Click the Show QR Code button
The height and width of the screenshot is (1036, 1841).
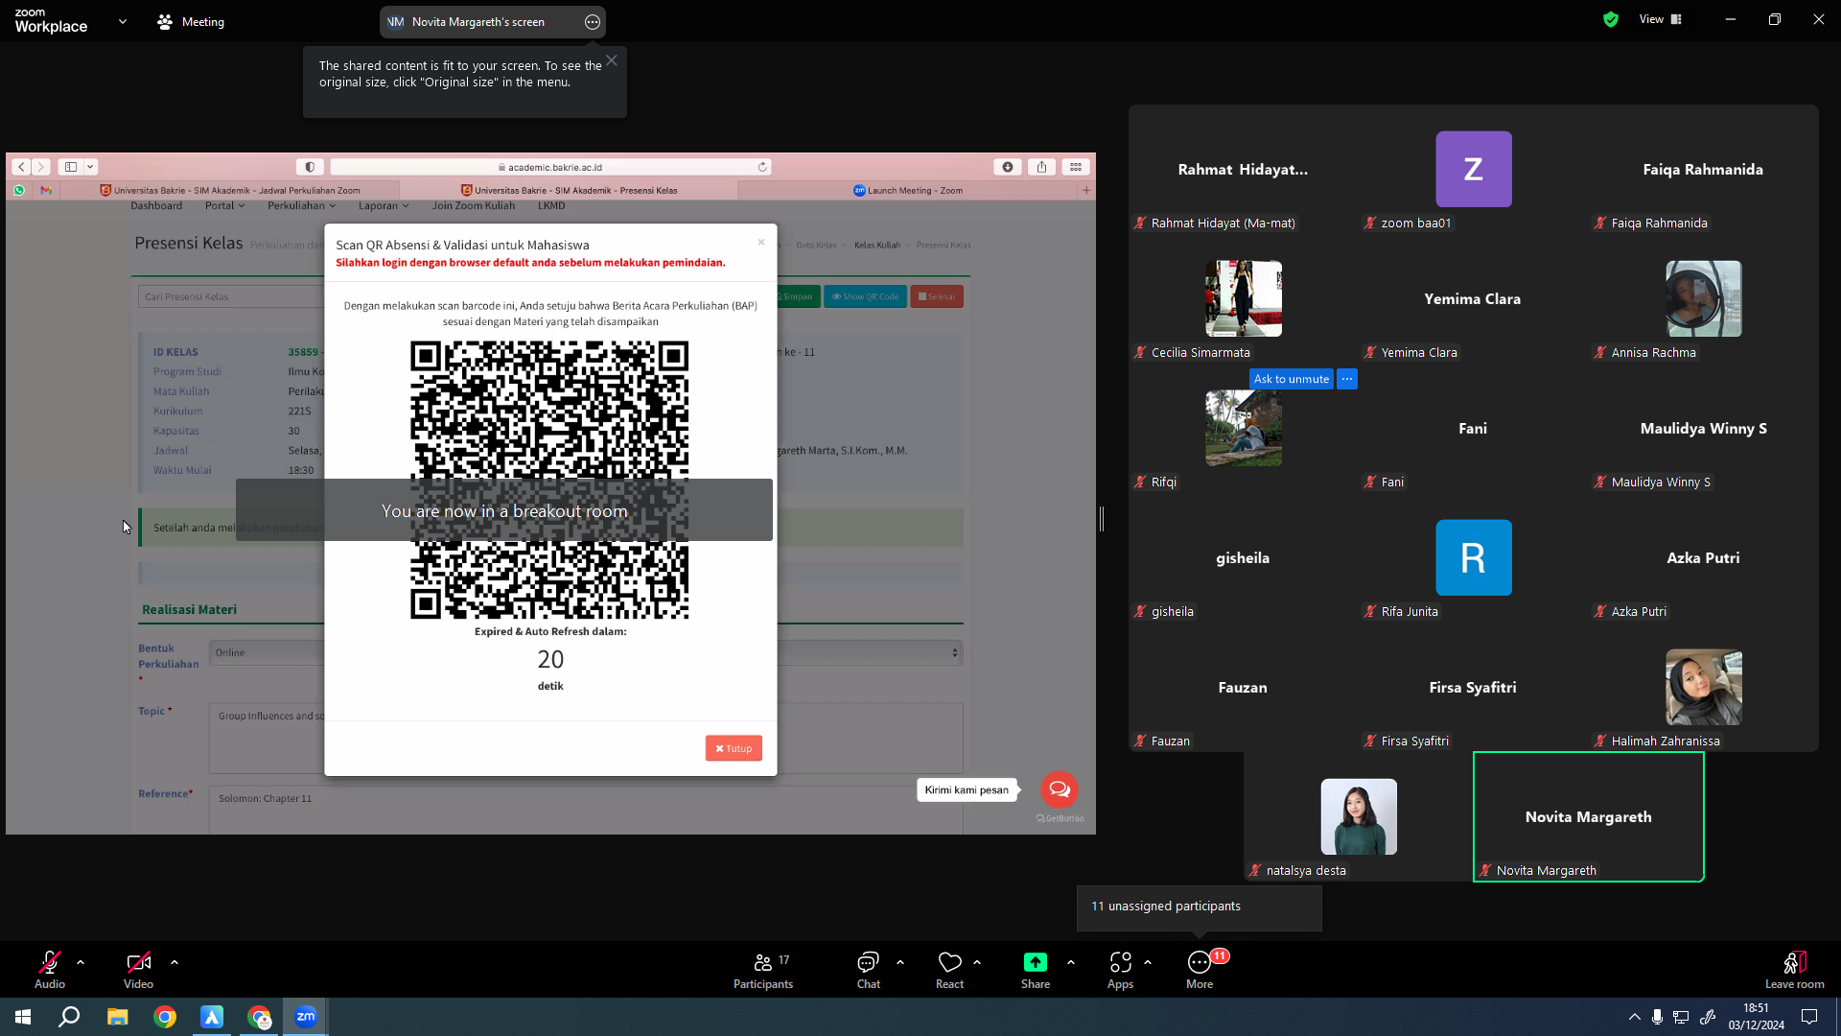click(x=866, y=296)
